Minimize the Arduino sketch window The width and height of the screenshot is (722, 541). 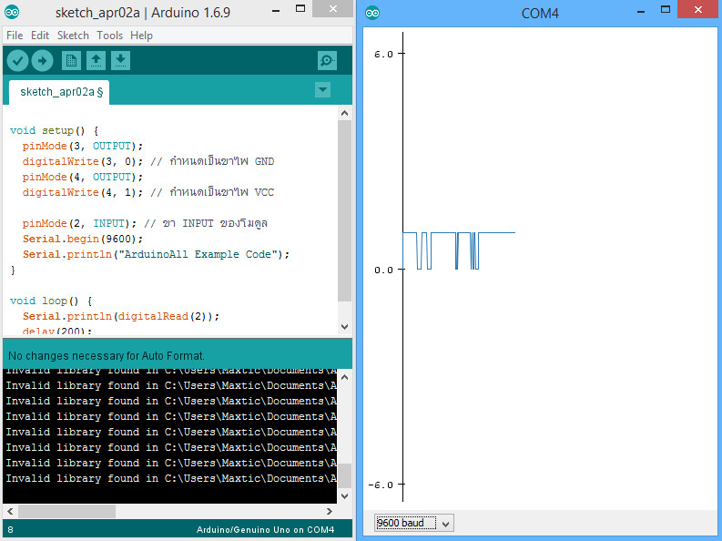pyautogui.click(x=276, y=10)
